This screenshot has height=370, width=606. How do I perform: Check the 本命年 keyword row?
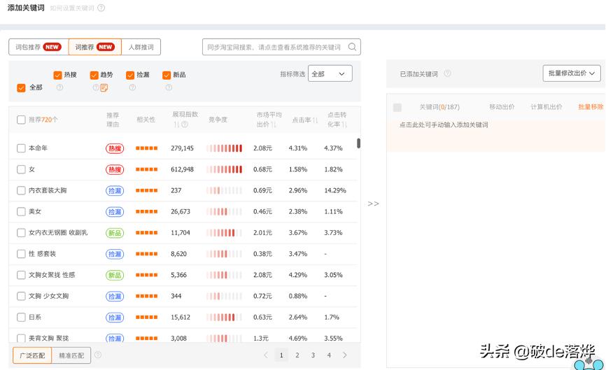coord(21,148)
